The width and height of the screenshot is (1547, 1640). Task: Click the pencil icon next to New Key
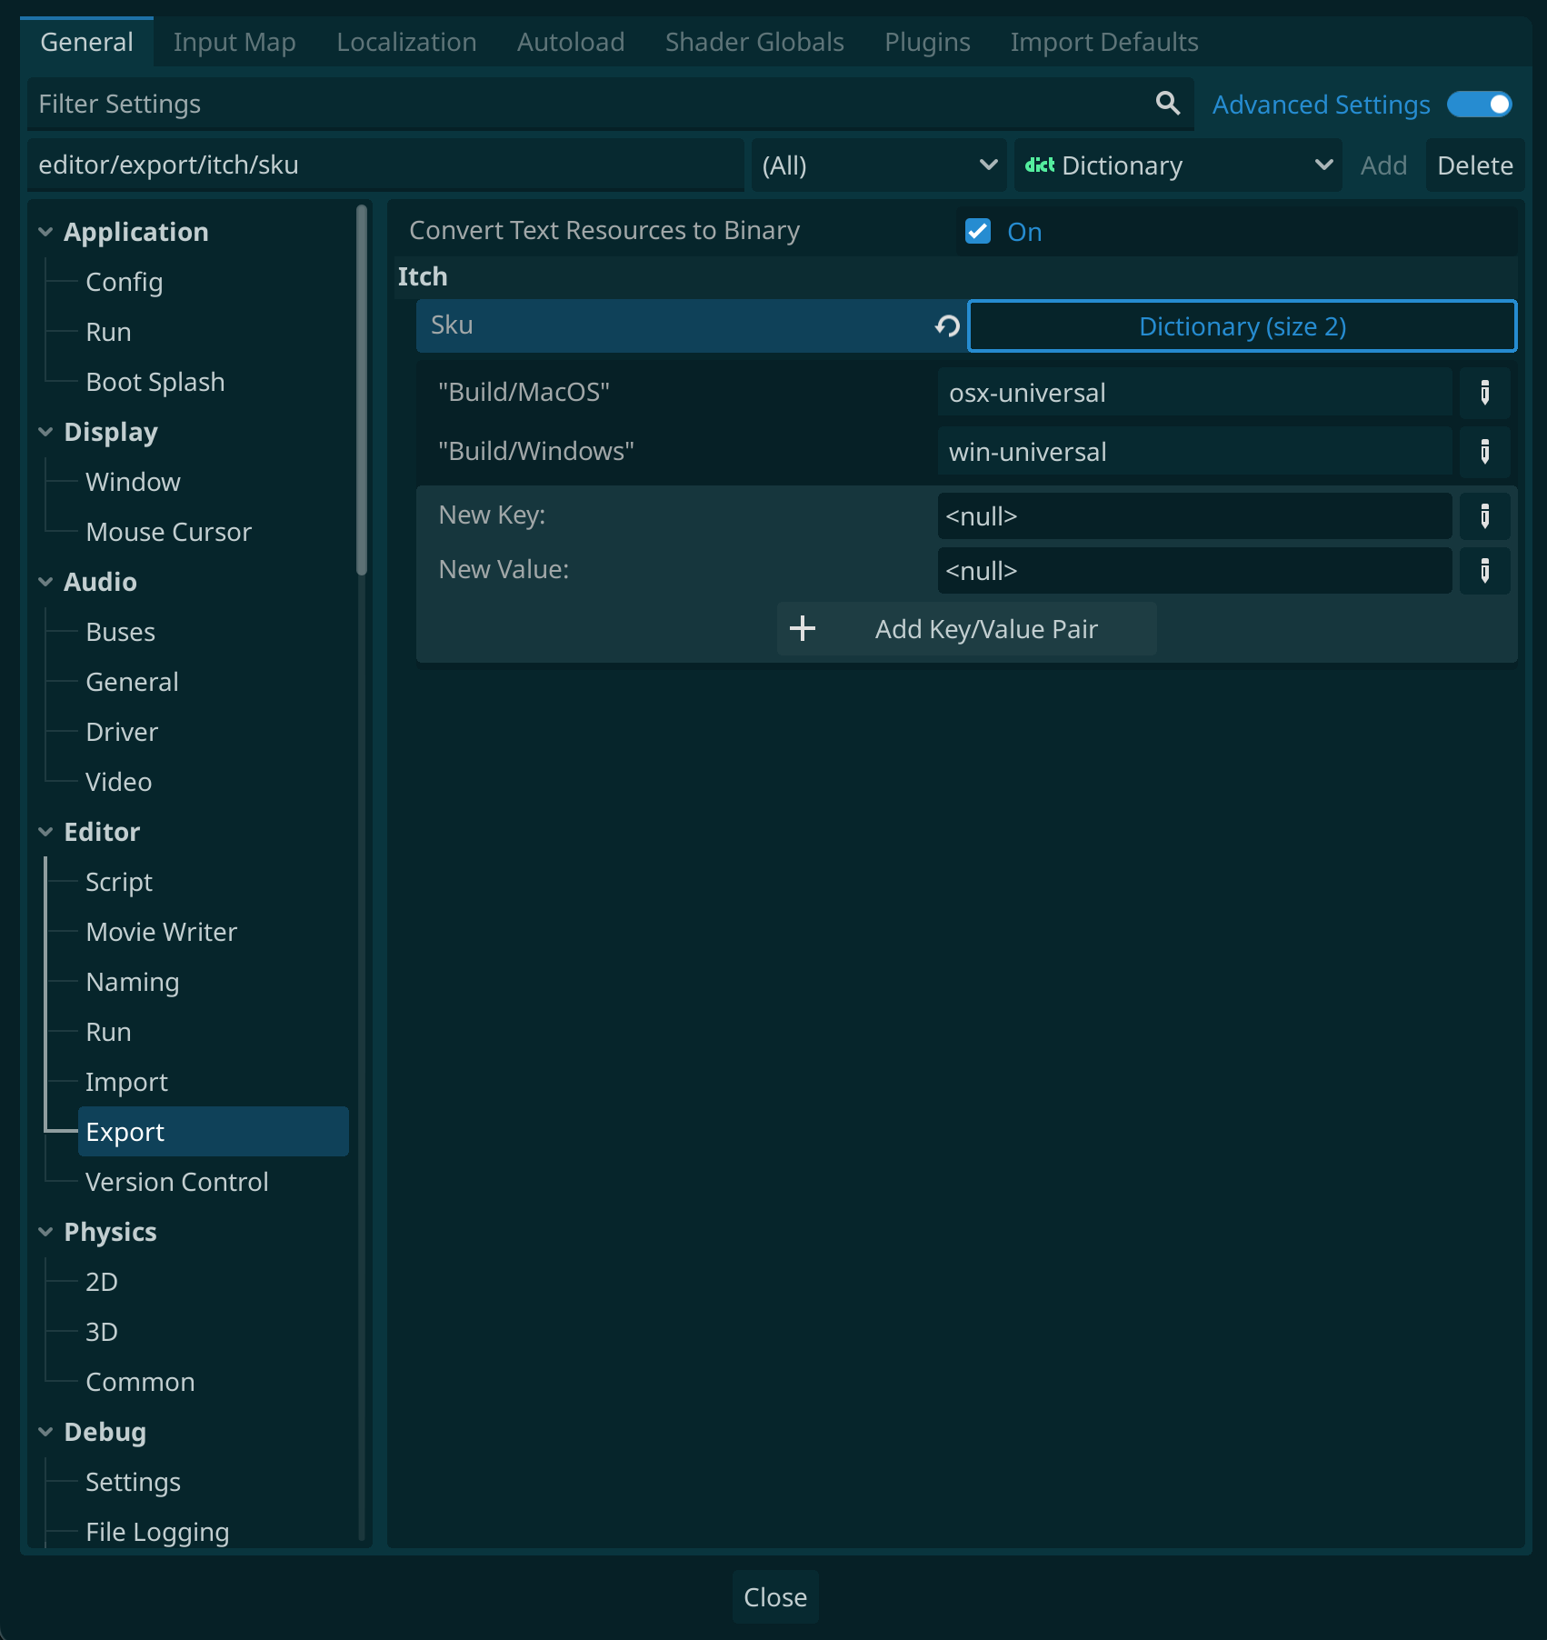(x=1484, y=516)
